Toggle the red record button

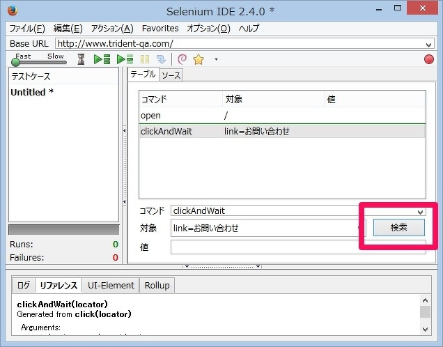tap(428, 60)
